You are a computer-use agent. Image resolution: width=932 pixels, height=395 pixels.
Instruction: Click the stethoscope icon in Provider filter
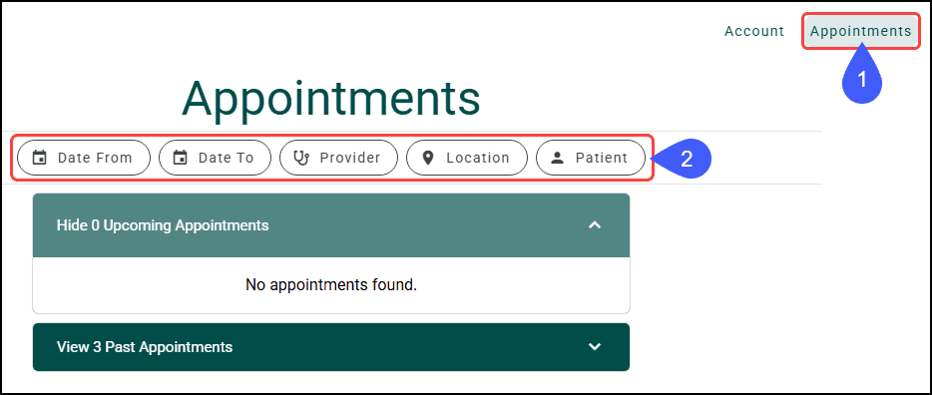click(302, 158)
